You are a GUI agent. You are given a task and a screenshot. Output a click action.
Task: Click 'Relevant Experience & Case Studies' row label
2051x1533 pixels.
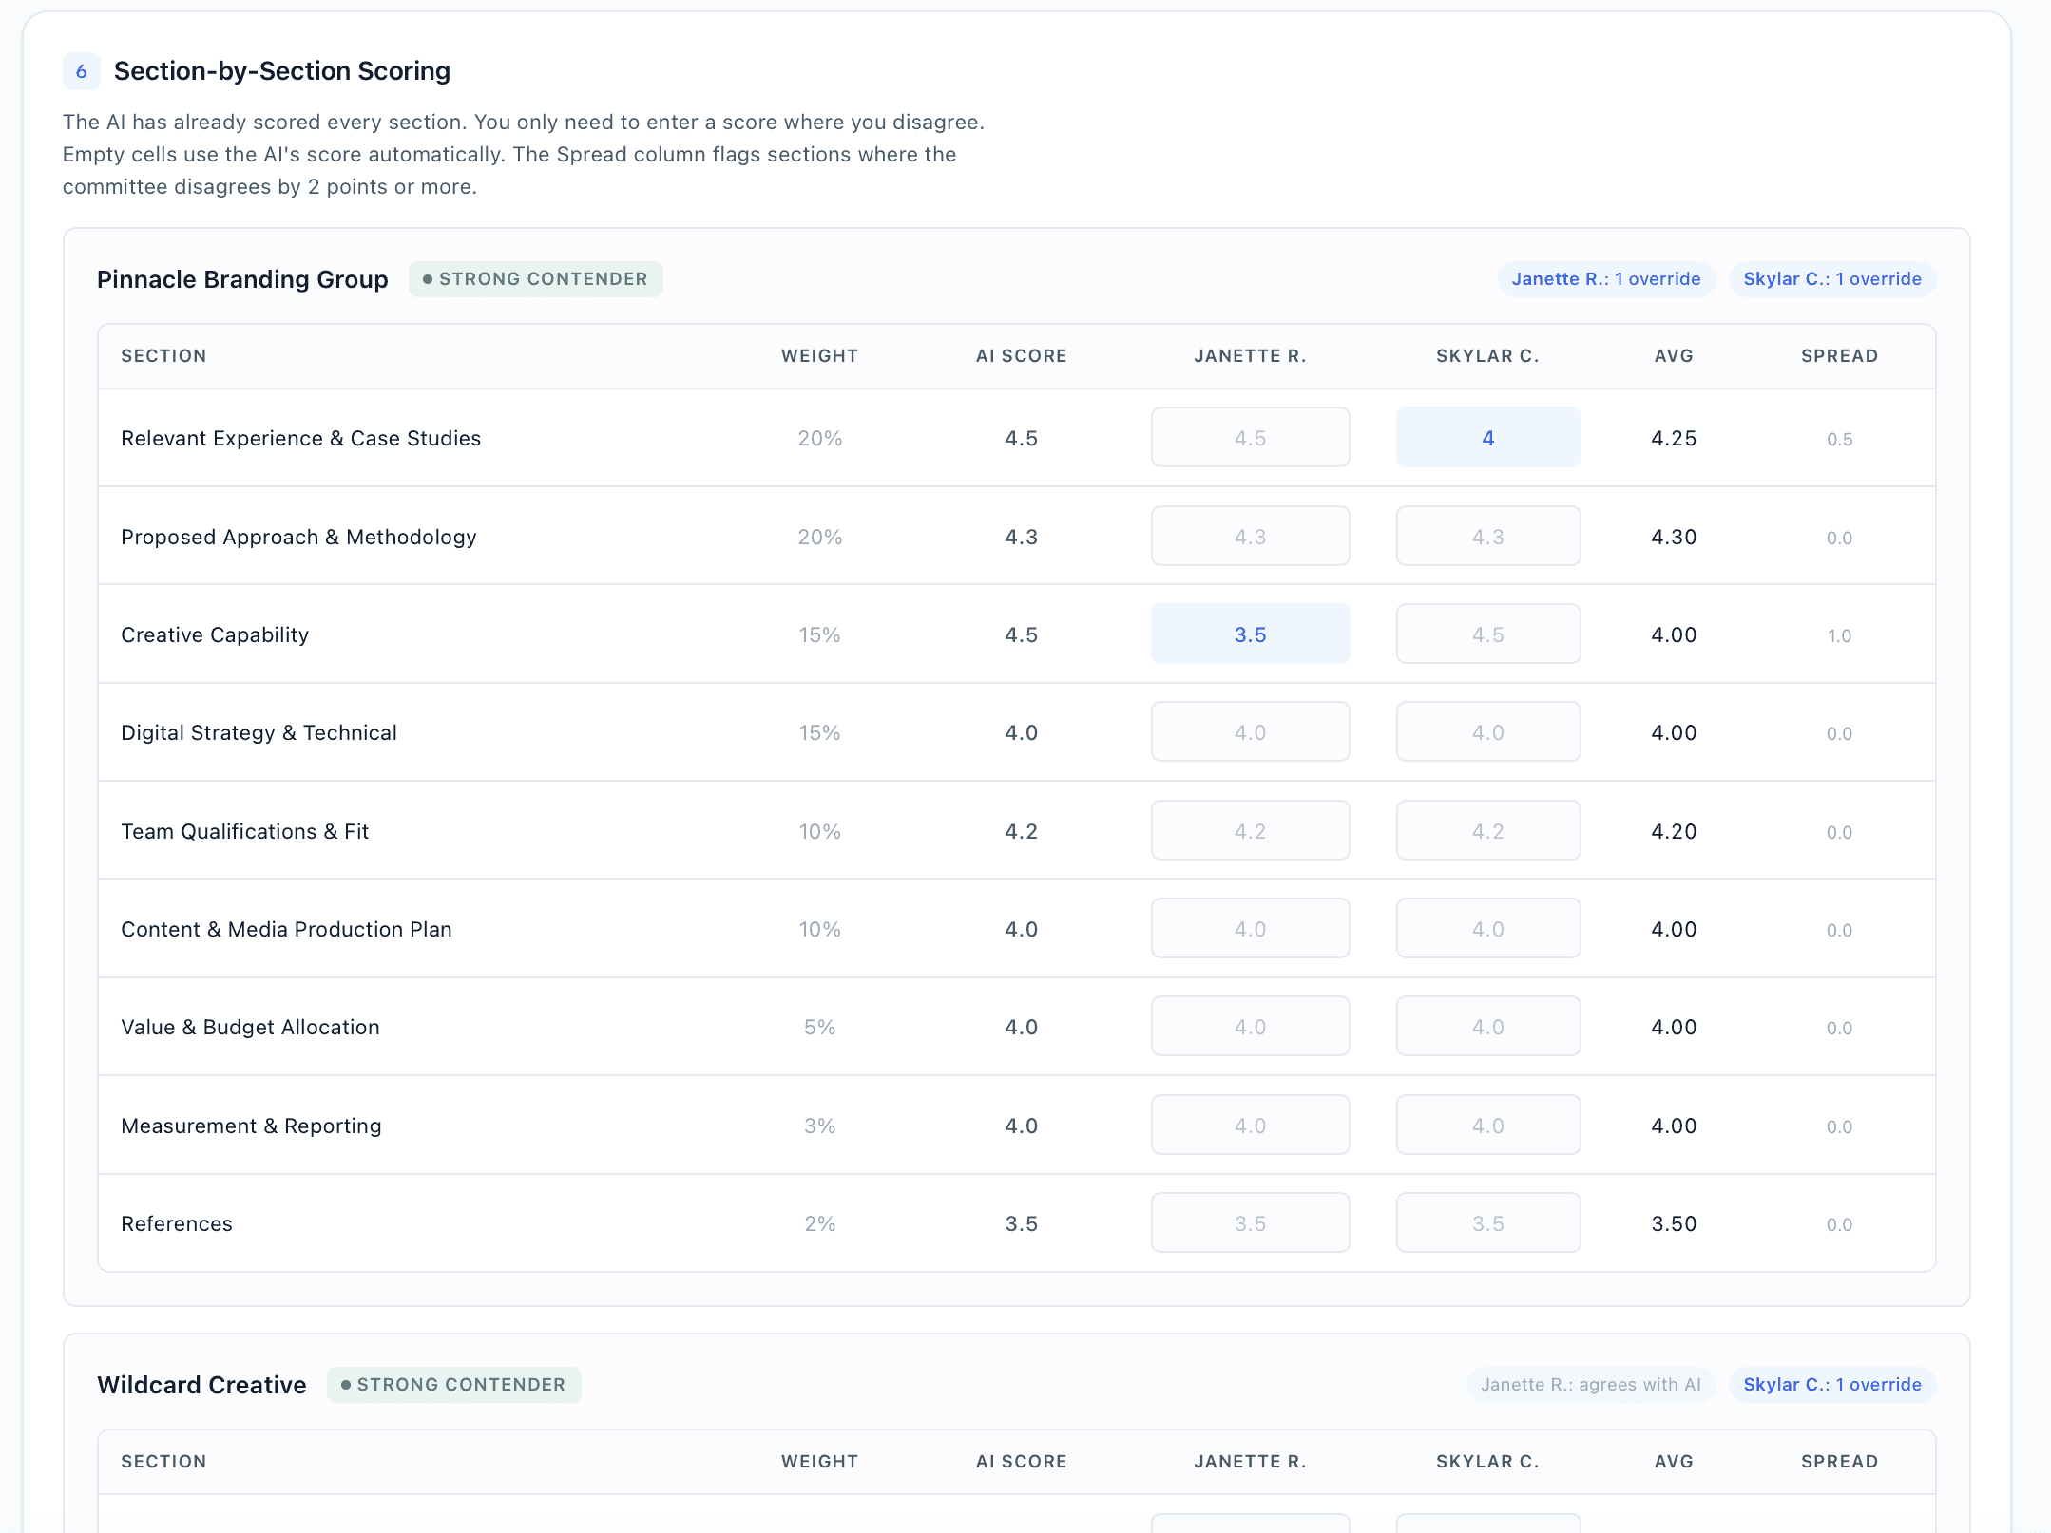tap(300, 438)
